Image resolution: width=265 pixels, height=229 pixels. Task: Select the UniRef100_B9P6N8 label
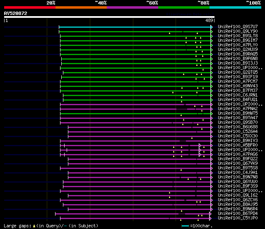pos(238,58)
